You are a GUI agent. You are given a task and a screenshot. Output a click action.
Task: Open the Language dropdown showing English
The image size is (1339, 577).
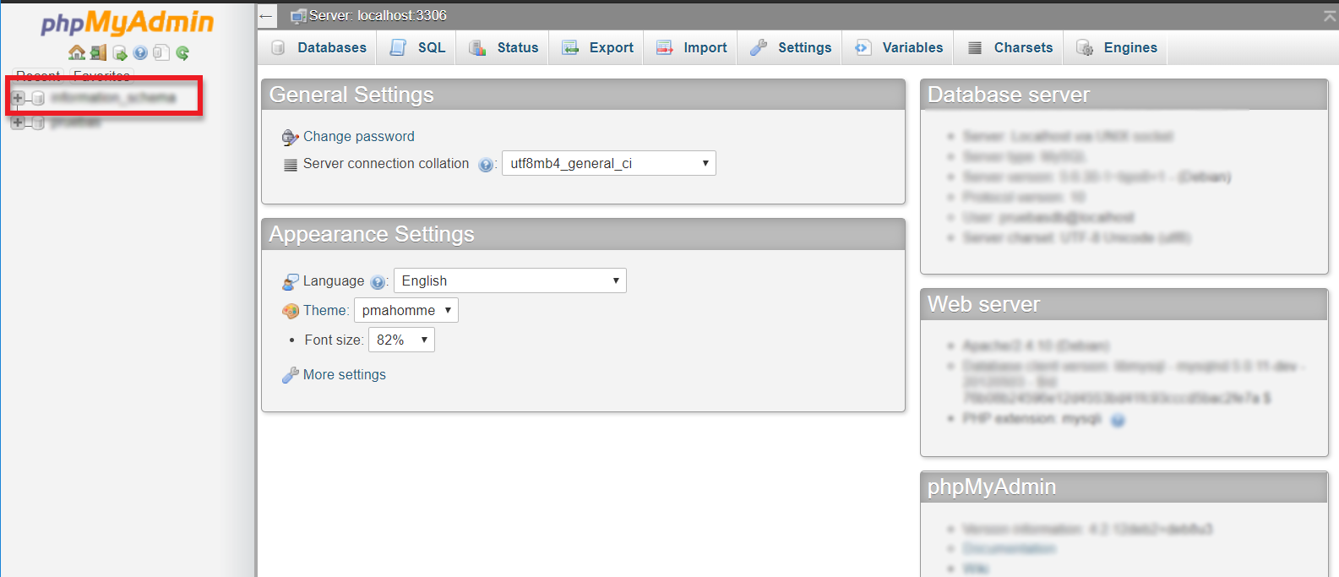pyautogui.click(x=510, y=280)
